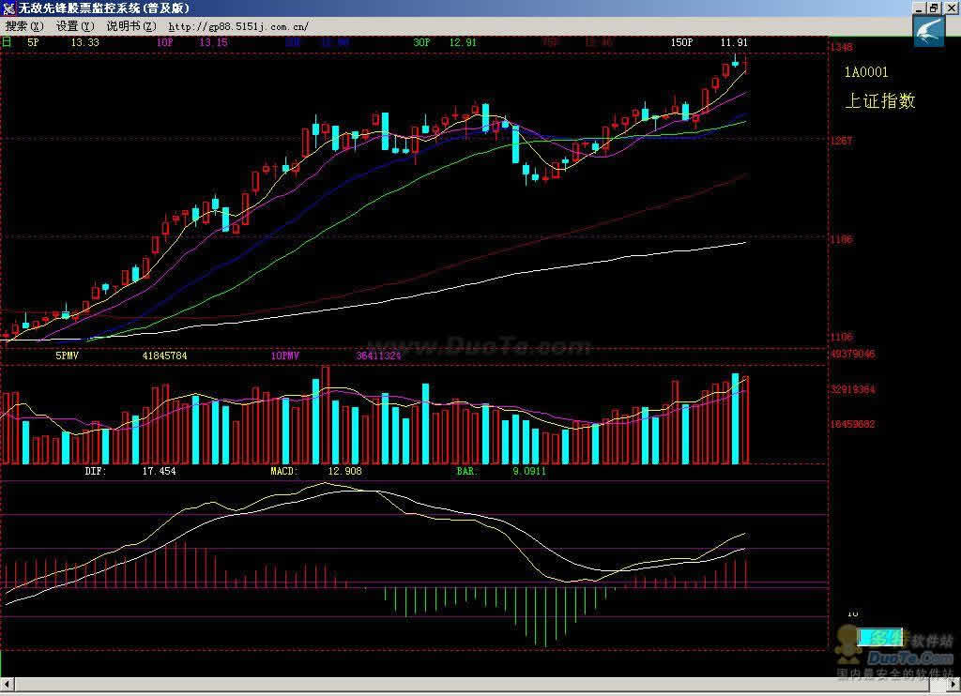Click the 5P moving average label
The image size is (961, 696).
33,42
